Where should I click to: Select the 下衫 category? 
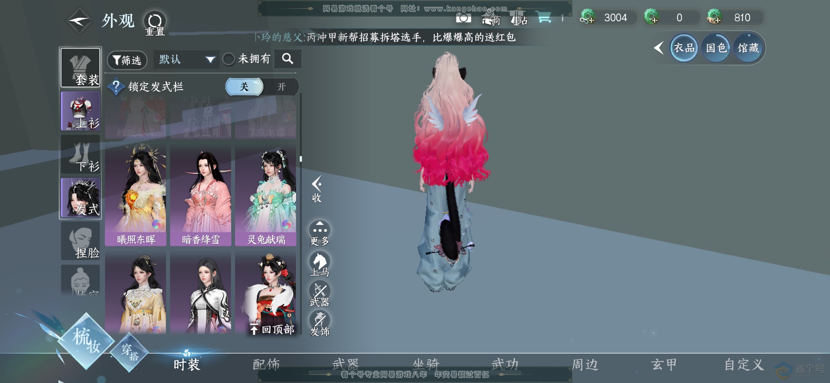click(80, 154)
